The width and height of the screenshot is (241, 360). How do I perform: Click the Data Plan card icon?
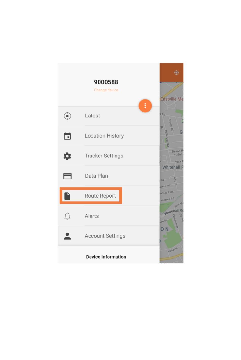[x=67, y=176]
